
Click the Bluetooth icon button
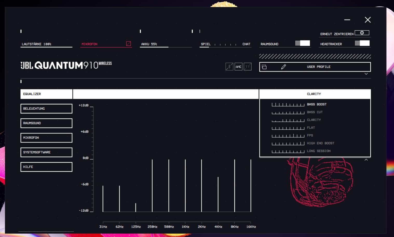229,67
